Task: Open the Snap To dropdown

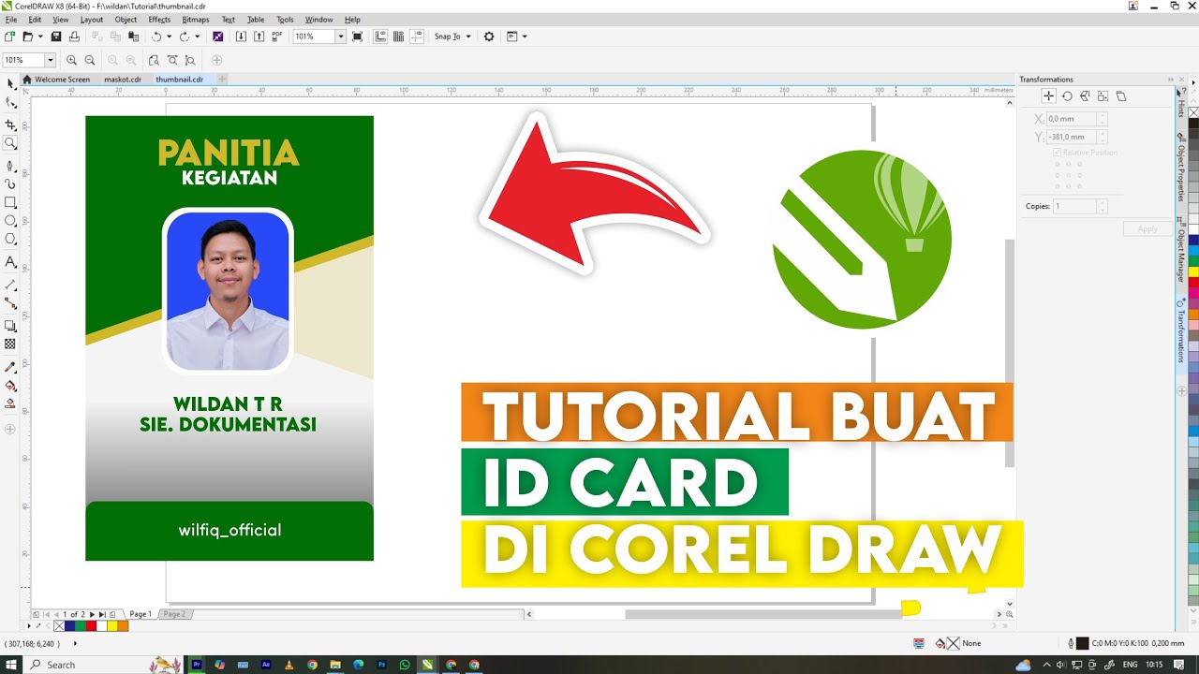Action: point(452,37)
